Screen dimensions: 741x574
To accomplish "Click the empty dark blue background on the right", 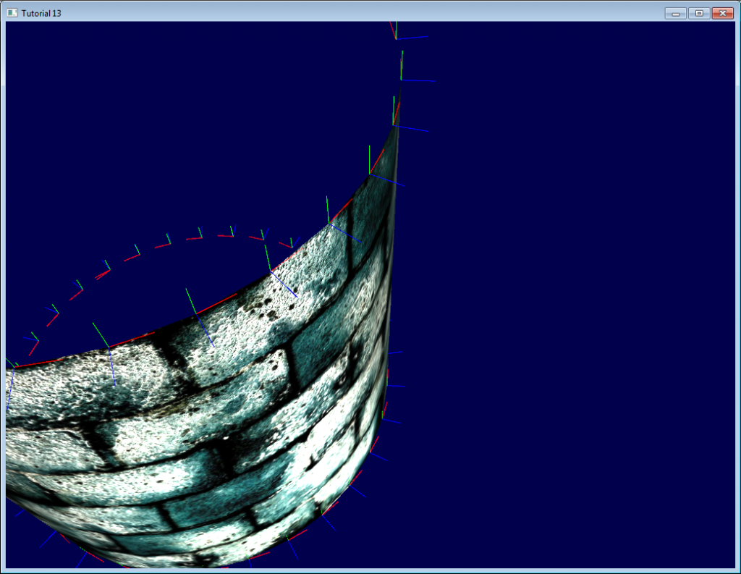I will 579,290.
